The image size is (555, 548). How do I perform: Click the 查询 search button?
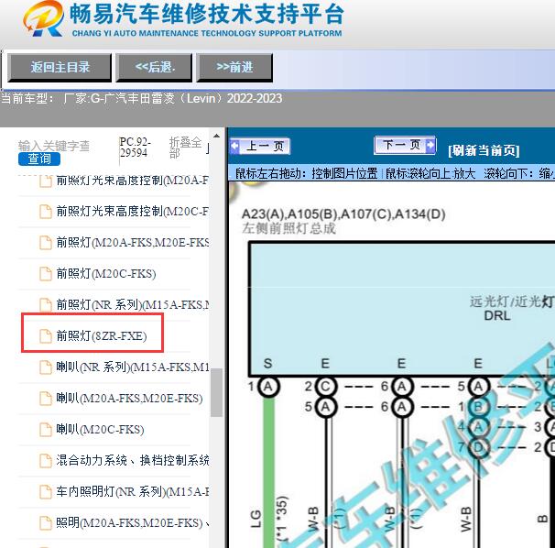click(39, 159)
